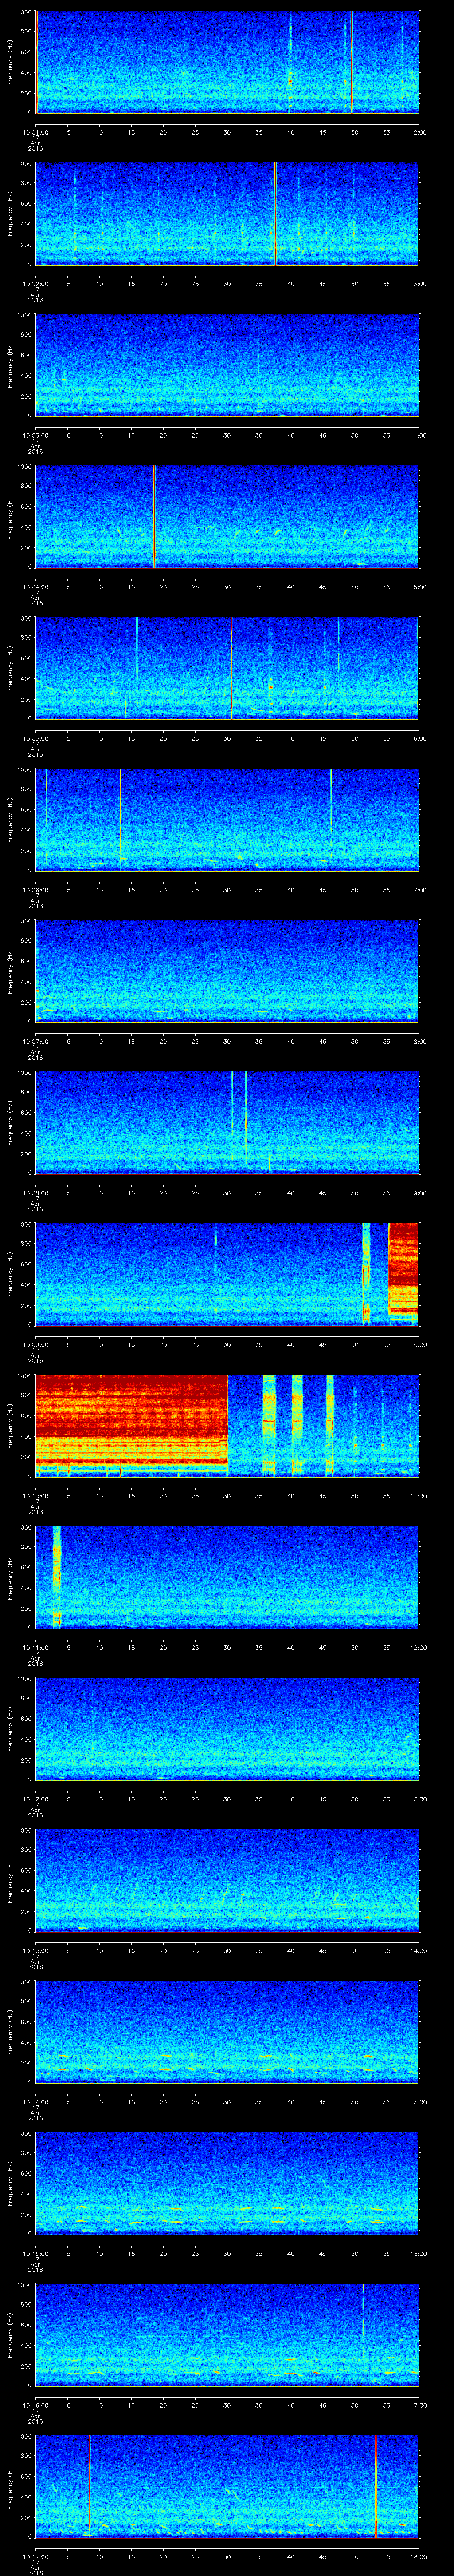Click the noise burst near 52 s in 10:09:00 panel
The height and width of the screenshot is (2576, 454).
[x=366, y=1274]
